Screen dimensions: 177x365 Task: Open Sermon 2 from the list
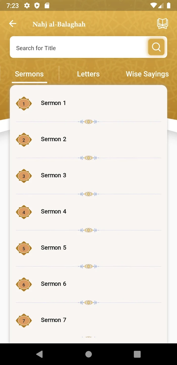click(x=54, y=139)
